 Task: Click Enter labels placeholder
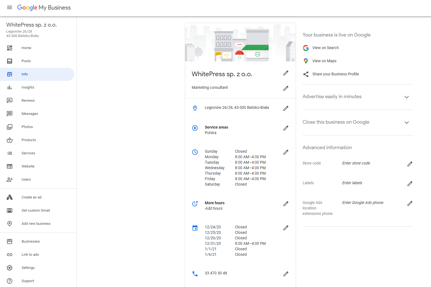click(352, 183)
